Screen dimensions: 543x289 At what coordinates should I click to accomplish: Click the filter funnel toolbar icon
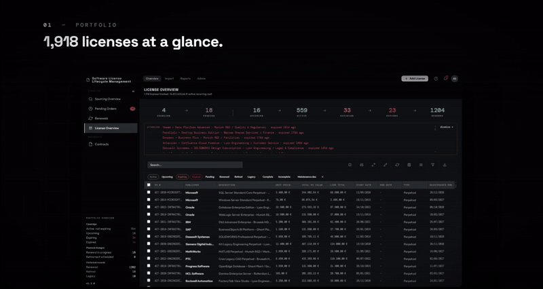click(432, 165)
